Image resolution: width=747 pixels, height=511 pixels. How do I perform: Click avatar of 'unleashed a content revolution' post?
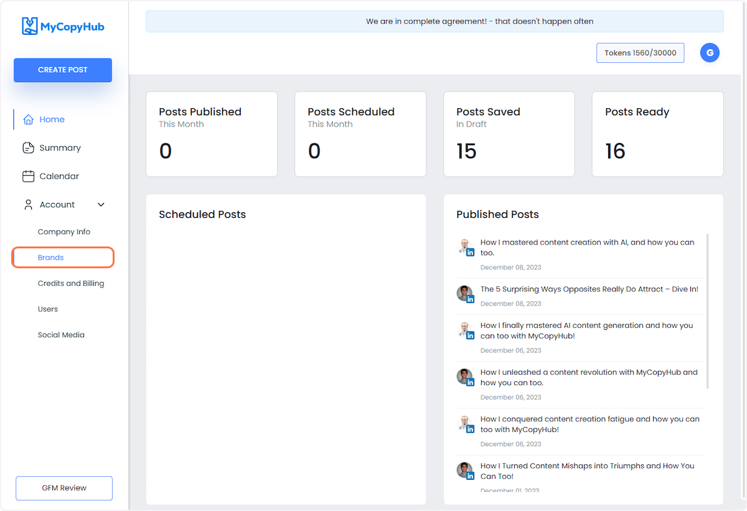pos(466,377)
